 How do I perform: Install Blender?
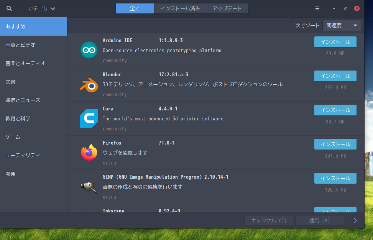coord(335,76)
